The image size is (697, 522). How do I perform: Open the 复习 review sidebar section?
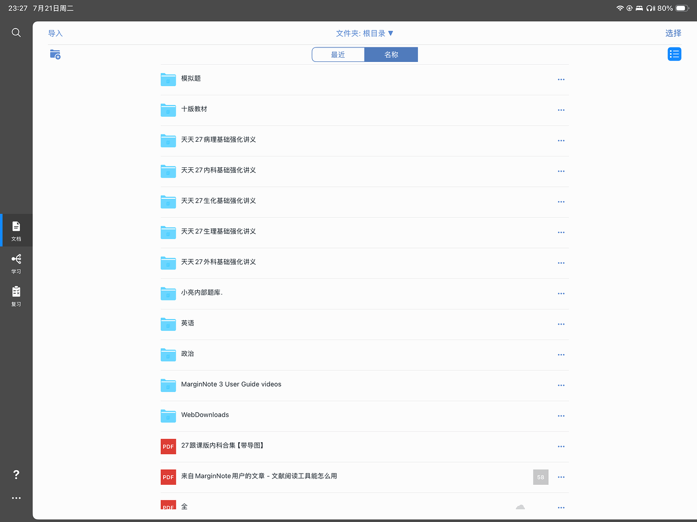(16, 296)
